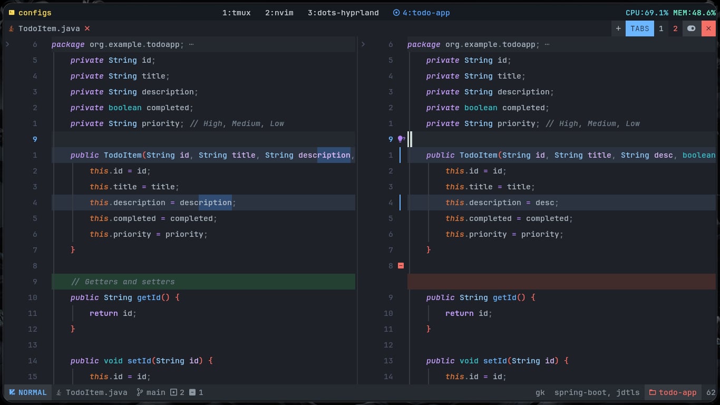This screenshot has width=720, height=405.
Task: Click the git branch icon beside main
Action: tap(140, 392)
